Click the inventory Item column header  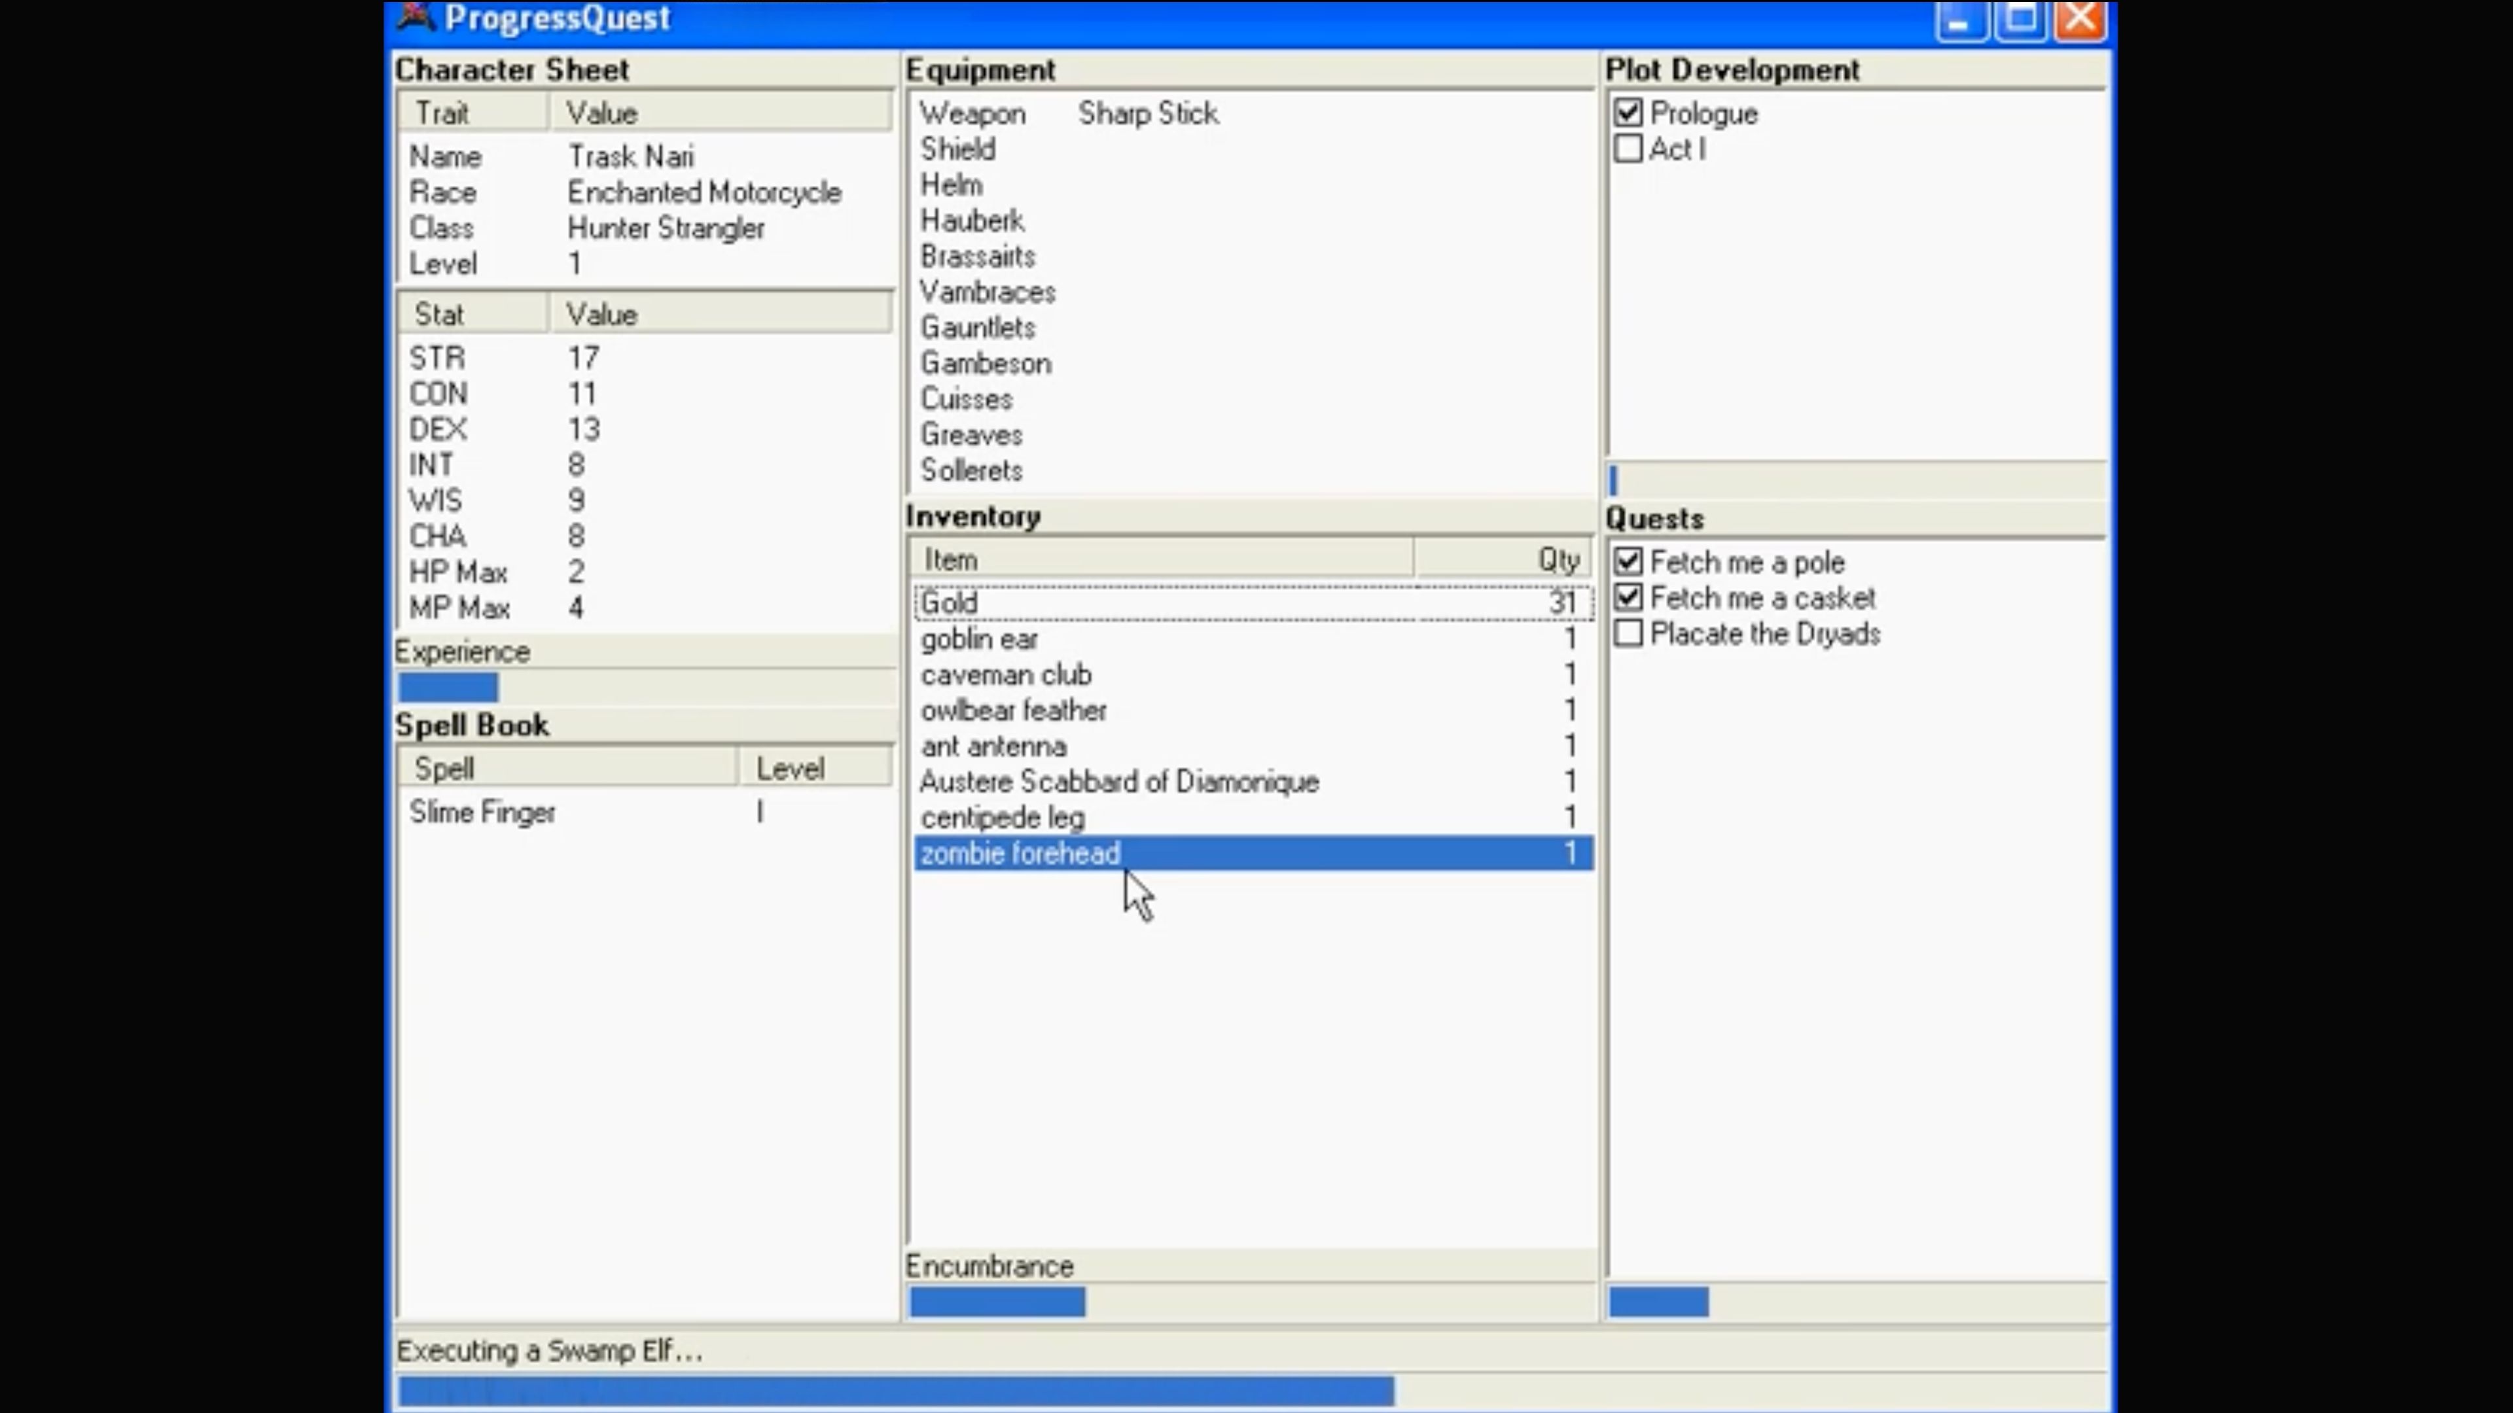point(1162,560)
